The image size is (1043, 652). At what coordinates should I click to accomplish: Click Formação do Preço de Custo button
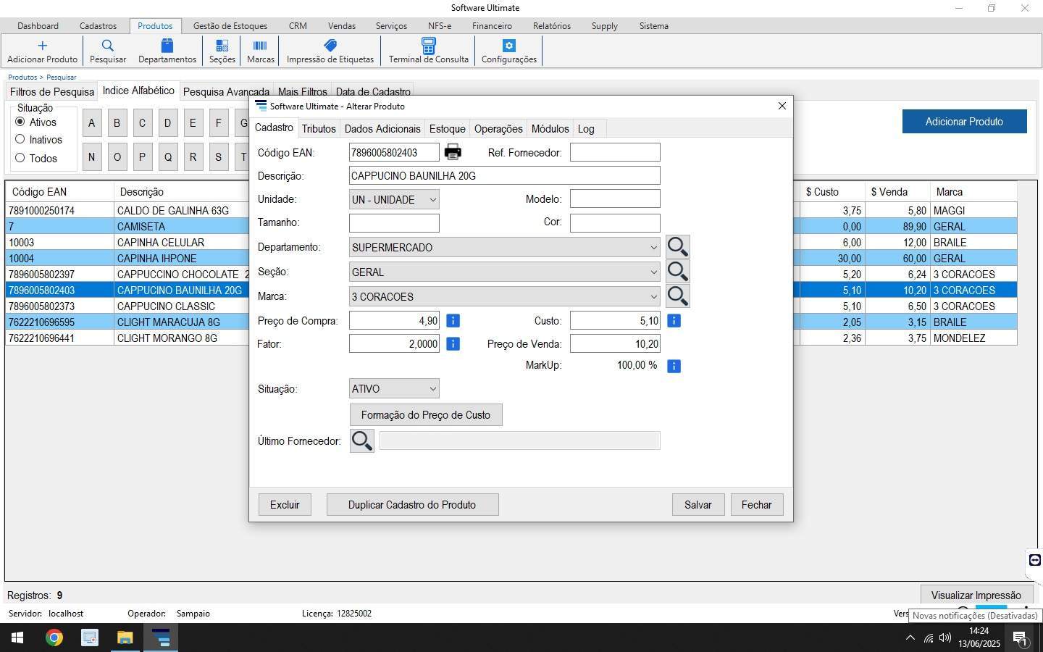(426, 415)
